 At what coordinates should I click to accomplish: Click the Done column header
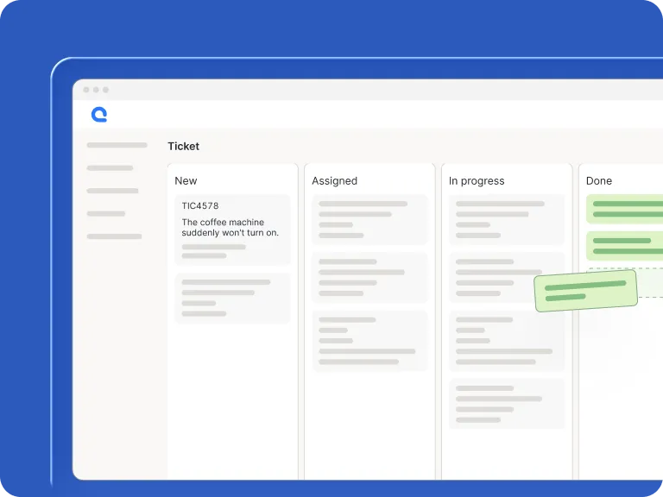click(x=599, y=181)
